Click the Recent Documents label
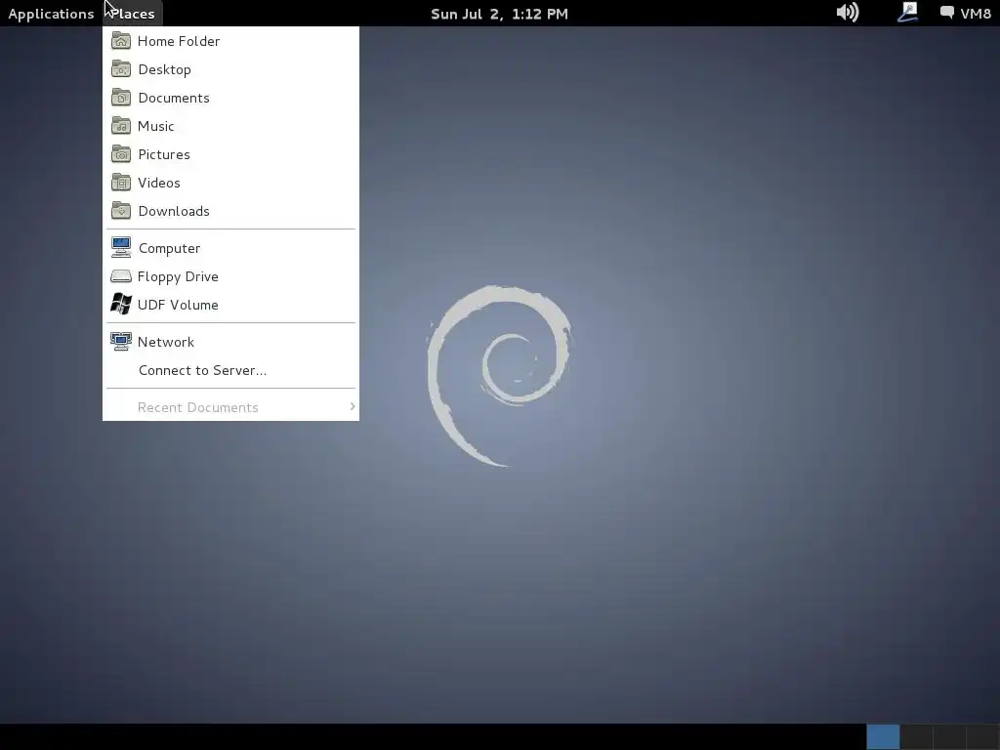Viewport: 1000px width, 750px height. (x=197, y=407)
